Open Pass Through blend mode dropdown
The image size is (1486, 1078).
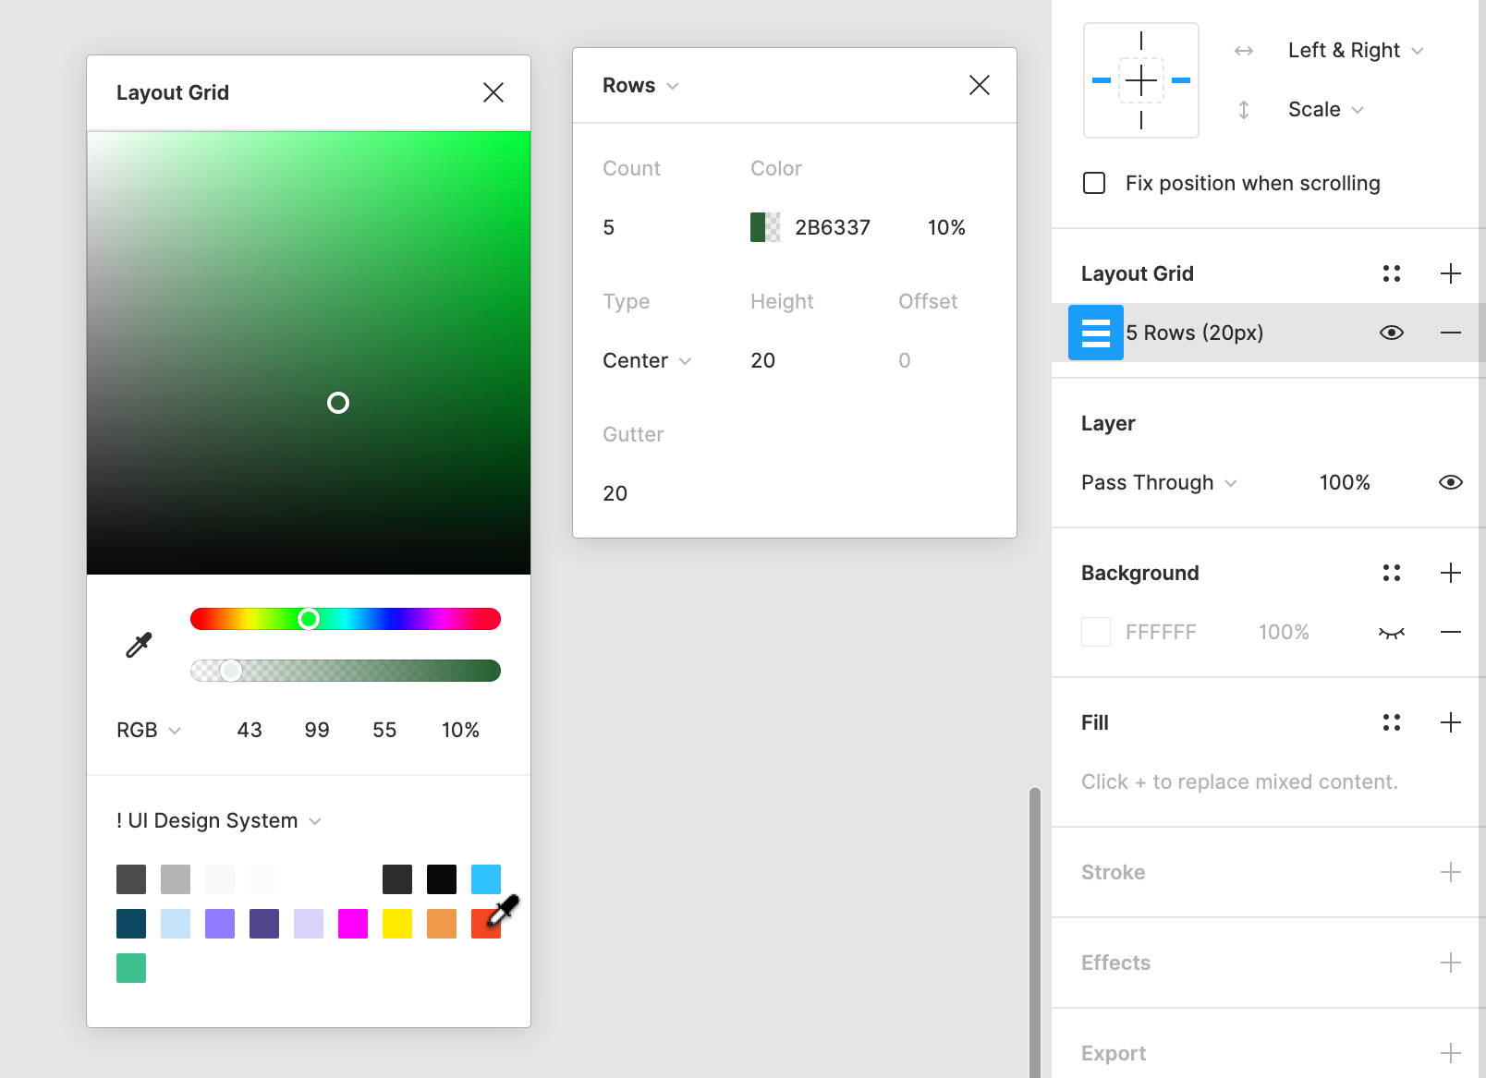tap(1159, 482)
